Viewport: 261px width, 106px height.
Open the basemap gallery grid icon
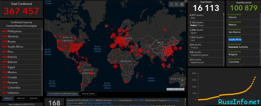(x=182, y=4)
